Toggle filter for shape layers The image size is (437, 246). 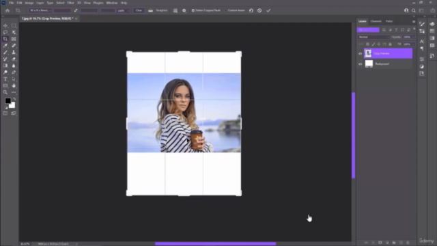402,30
